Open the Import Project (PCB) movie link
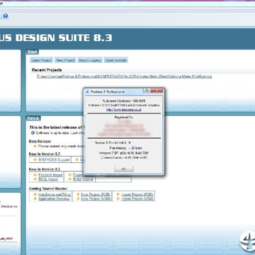 [x=137, y=194]
